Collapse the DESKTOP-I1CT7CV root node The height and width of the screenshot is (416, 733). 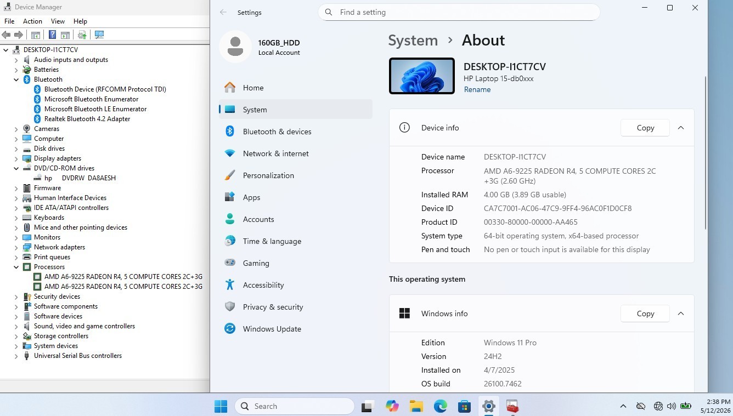[6, 50]
